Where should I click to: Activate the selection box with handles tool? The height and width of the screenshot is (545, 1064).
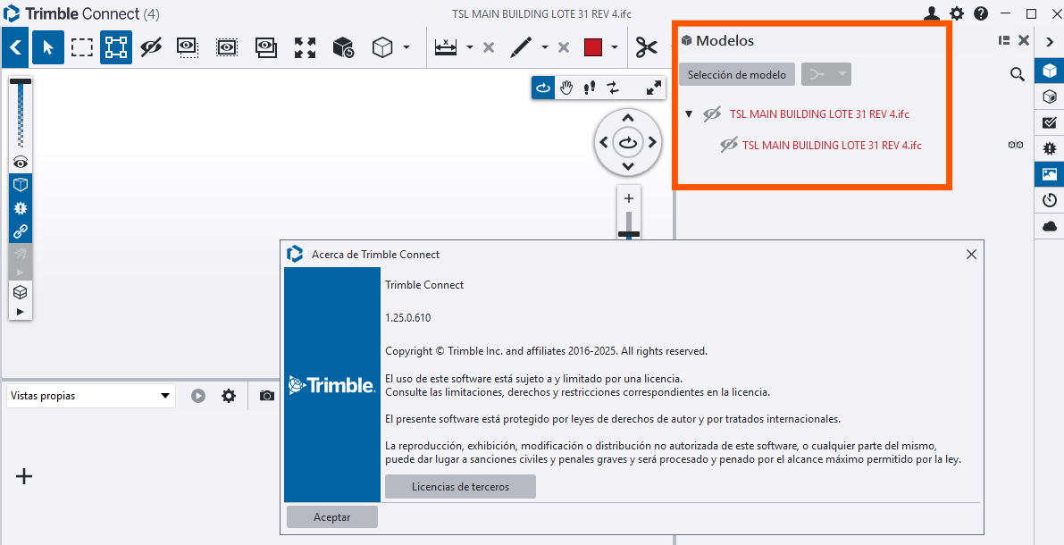pos(116,47)
